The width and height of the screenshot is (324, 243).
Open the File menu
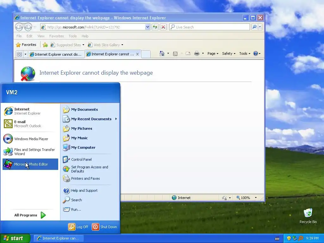point(19,36)
